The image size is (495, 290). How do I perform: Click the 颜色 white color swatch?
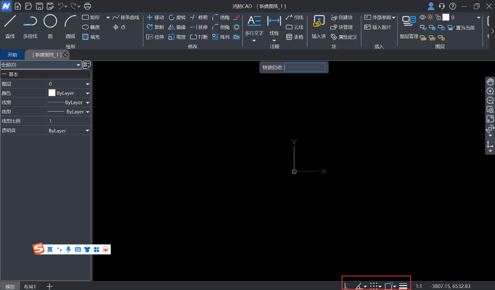pyautogui.click(x=52, y=93)
